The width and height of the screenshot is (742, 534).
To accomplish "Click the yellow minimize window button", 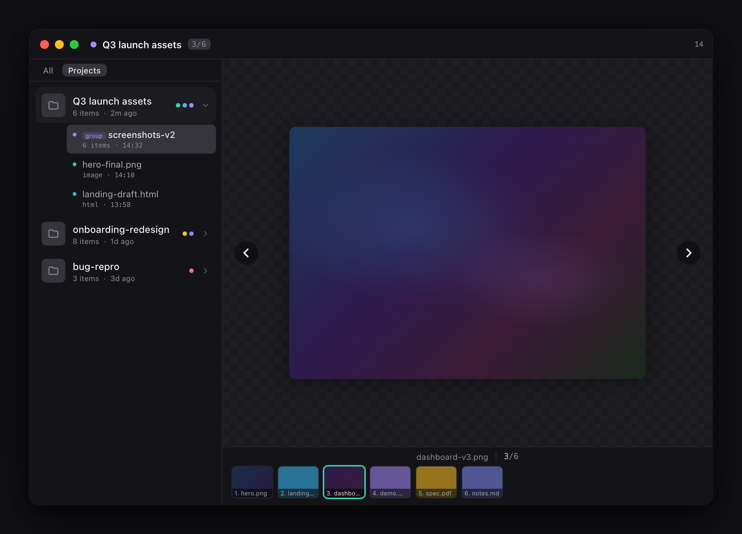I will tap(59, 44).
